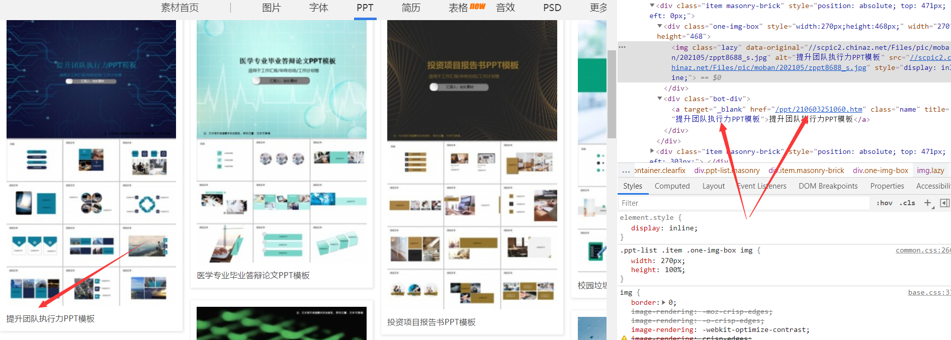
Task: Follow the /ppt/210603251060.htm href link
Action: click(819, 109)
